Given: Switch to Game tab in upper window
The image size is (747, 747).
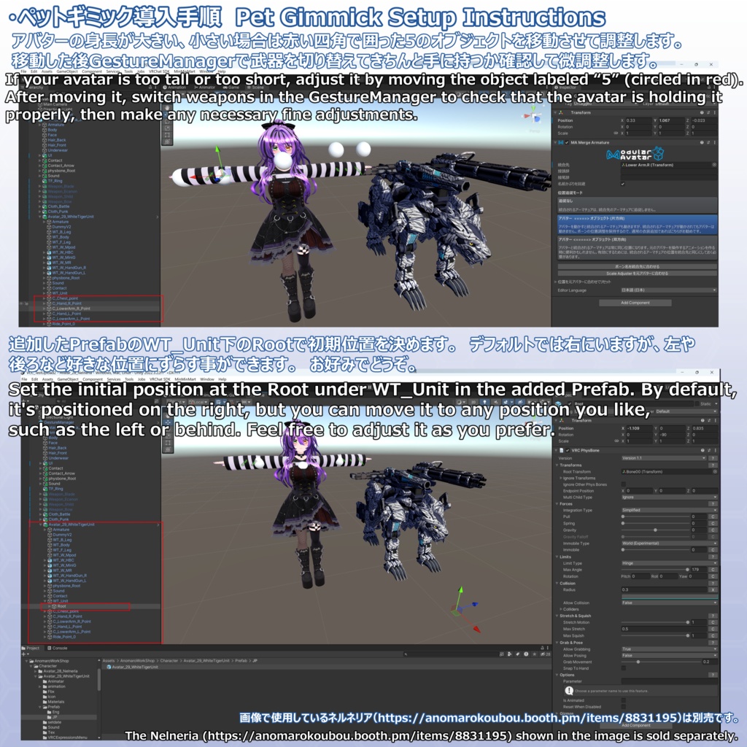Looking at the screenshot, I should click(x=231, y=88).
